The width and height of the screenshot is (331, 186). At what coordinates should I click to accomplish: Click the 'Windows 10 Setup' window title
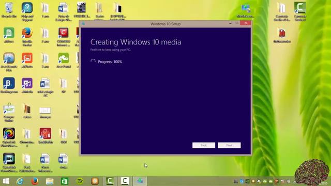pyautogui.click(x=165, y=24)
